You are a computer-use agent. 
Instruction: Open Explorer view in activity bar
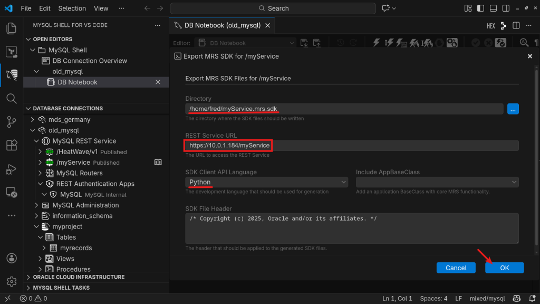coord(11,28)
